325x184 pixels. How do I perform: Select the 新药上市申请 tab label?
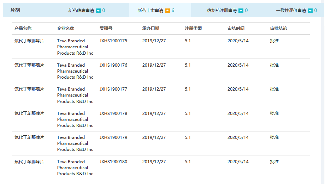150,11
